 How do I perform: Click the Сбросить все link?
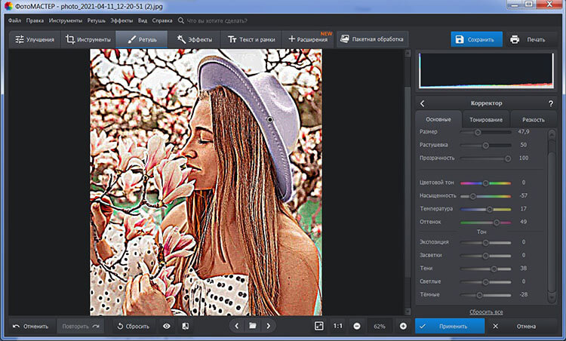tap(486, 312)
